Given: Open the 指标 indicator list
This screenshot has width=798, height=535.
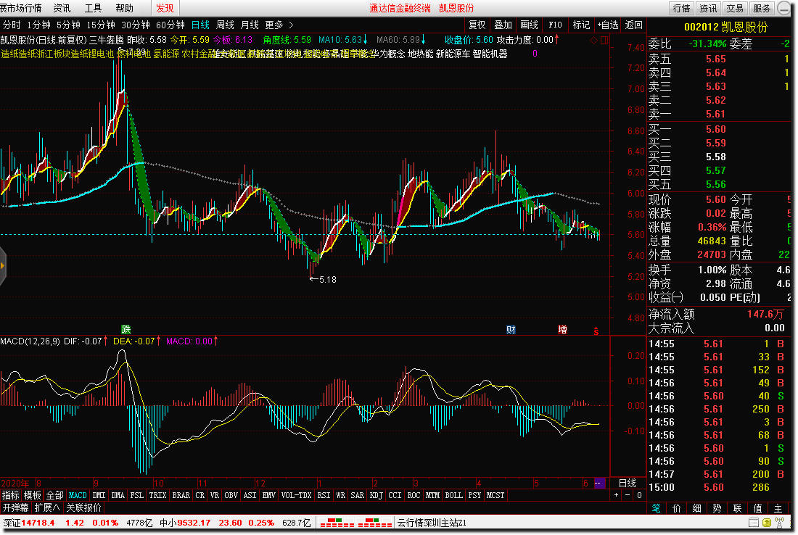Looking at the screenshot, I should click(11, 495).
